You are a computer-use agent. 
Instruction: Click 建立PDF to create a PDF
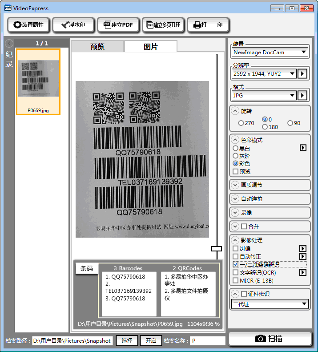click(x=118, y=24)
